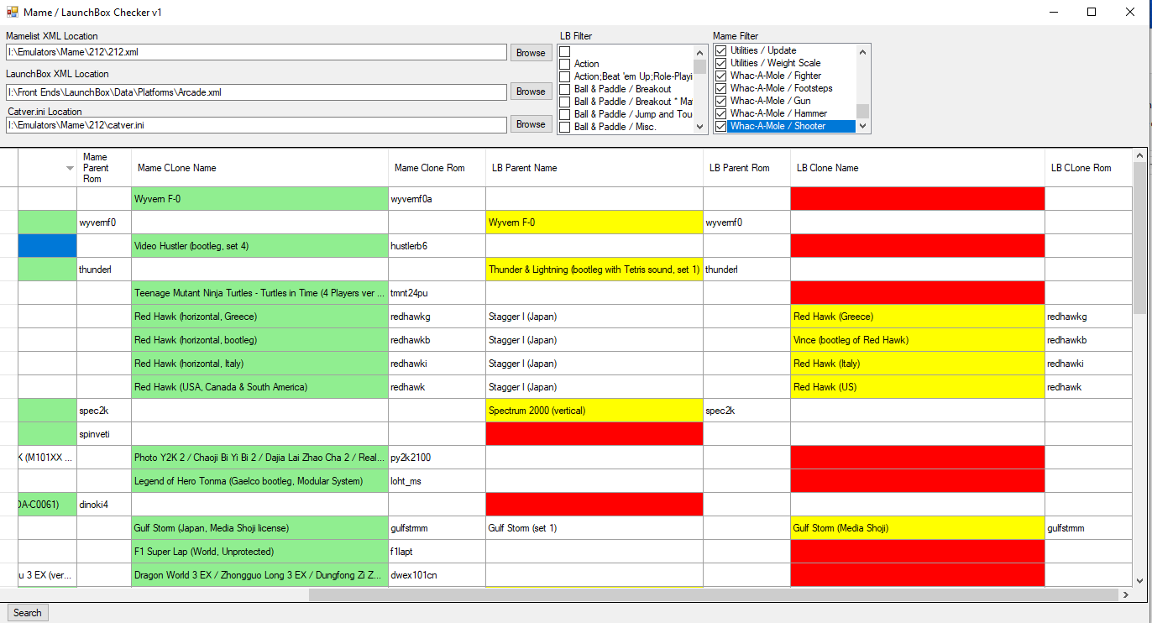The image size is (1152, 623).
Task: Click the LB Filter list scroll-up arrow
Action: click(699, 52)
